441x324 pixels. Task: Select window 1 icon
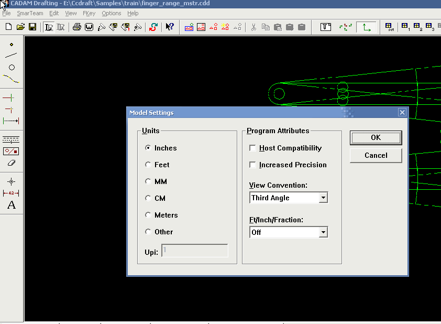pyautogui.click(x=405, y=27)
